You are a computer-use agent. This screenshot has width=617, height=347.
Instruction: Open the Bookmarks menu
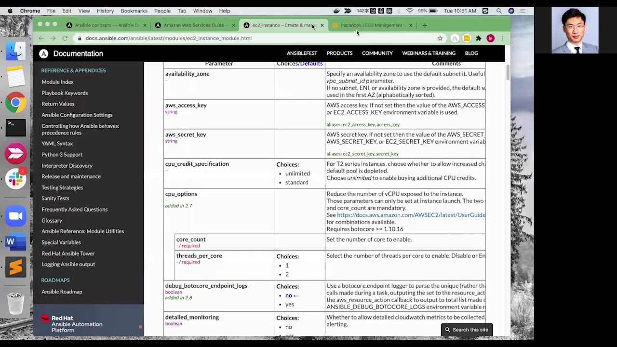click(x=134, y=11)
